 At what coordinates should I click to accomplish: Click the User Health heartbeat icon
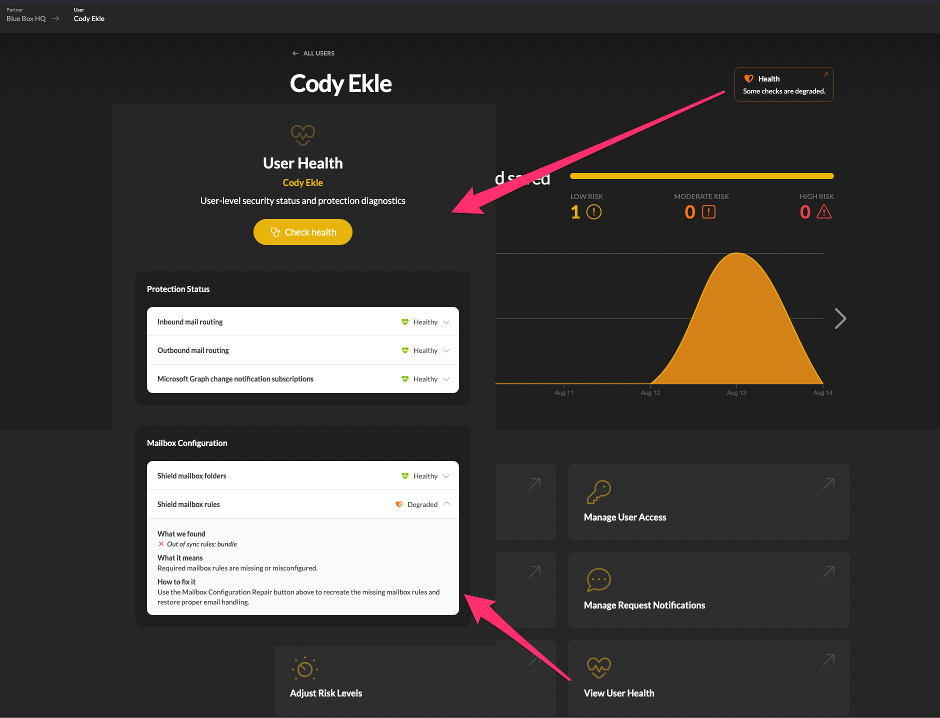click(x=302, y=135)
